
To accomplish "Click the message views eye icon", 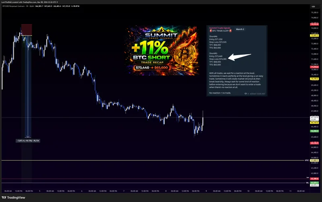I will [246, 94].
